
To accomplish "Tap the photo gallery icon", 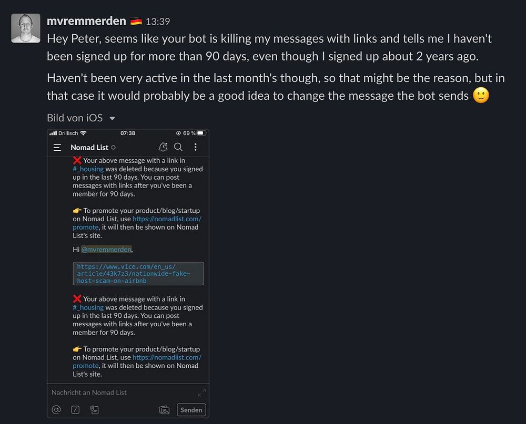I will [164, 410].
